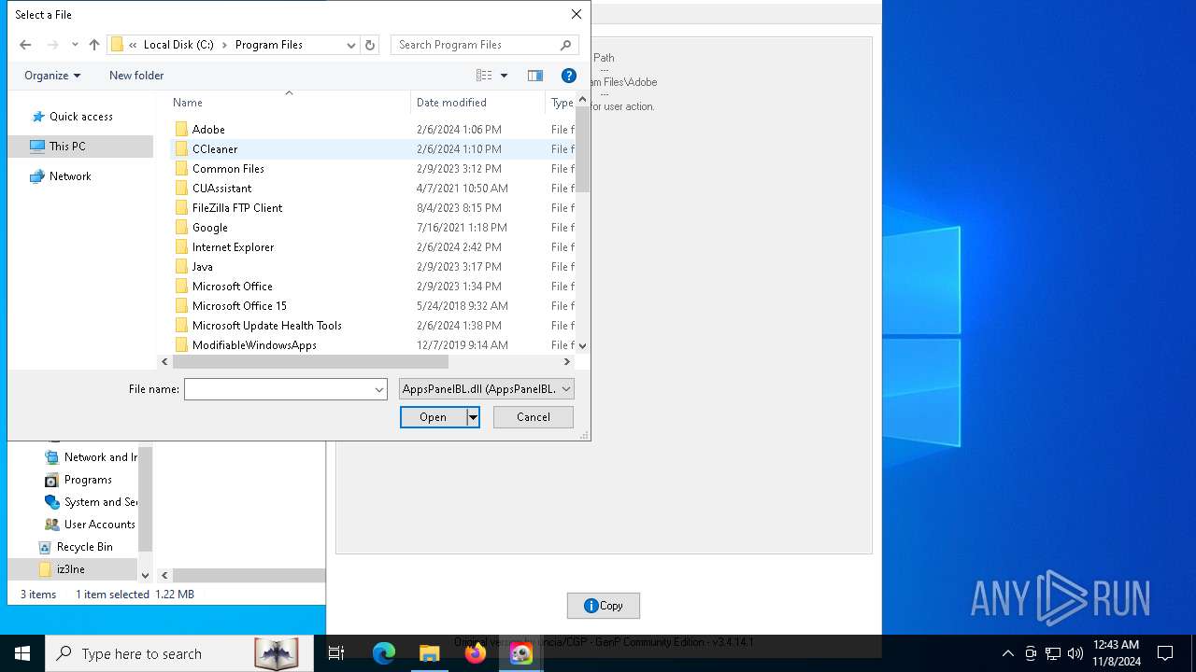Change the view layout icon
The image size is (1196, 672).
pos(484,76)
